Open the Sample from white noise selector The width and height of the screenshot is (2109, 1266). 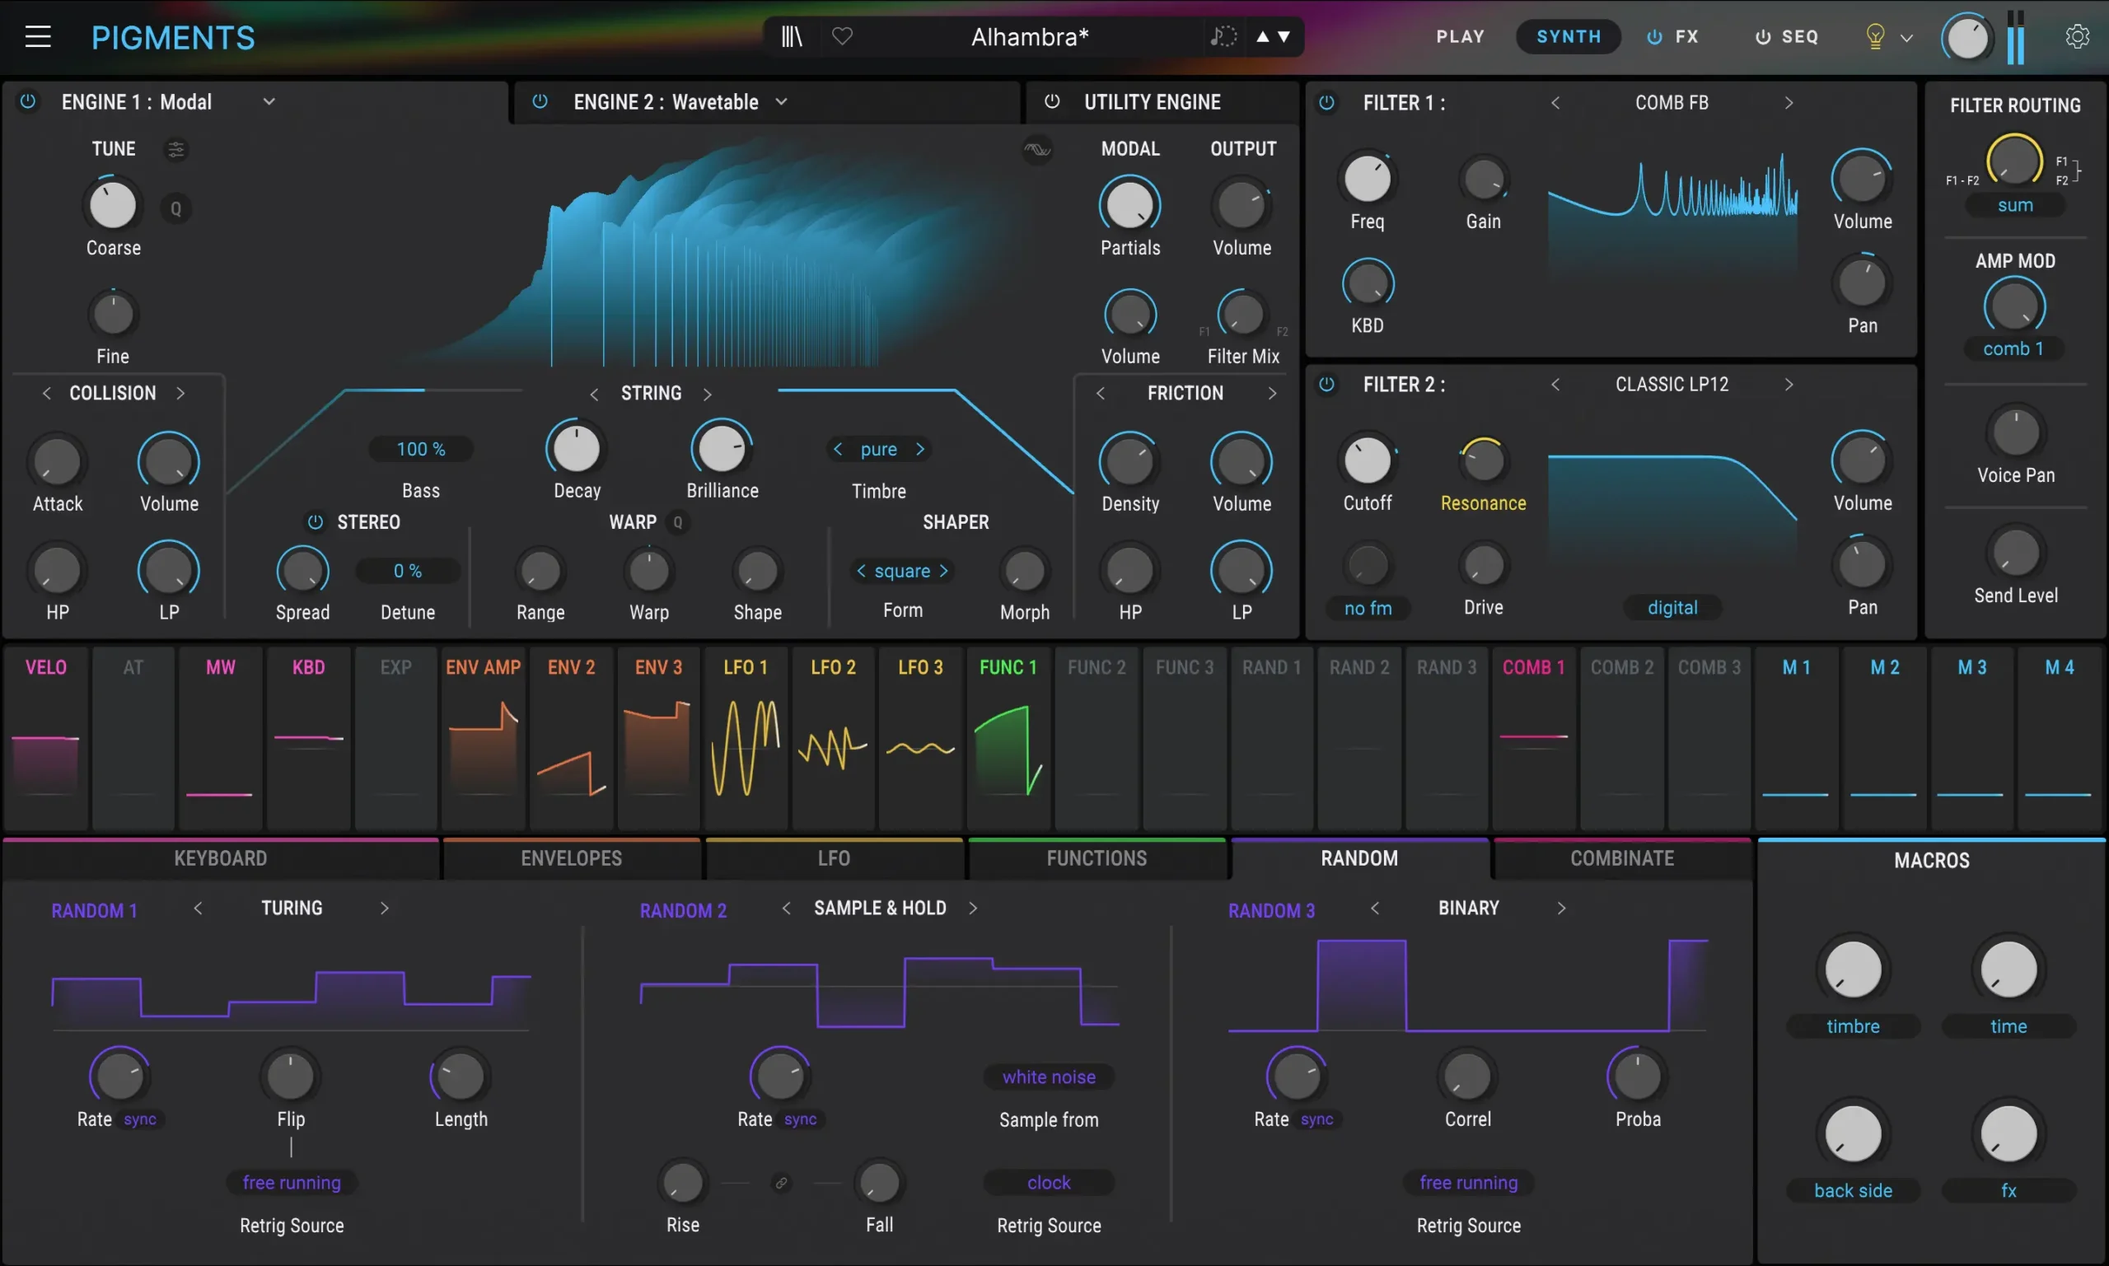(x=1049, y=1077)
